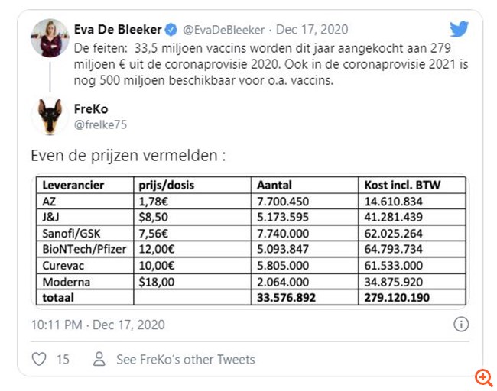This screenshot has width=497, height=391.
Task: Click the tweet info circle icon
Action: point(461,325)
